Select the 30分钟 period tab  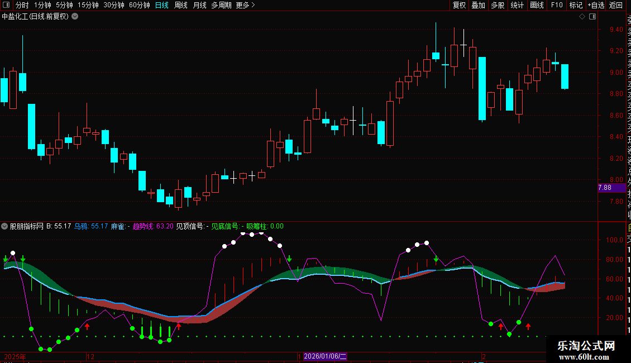click(x=114, y=5)
